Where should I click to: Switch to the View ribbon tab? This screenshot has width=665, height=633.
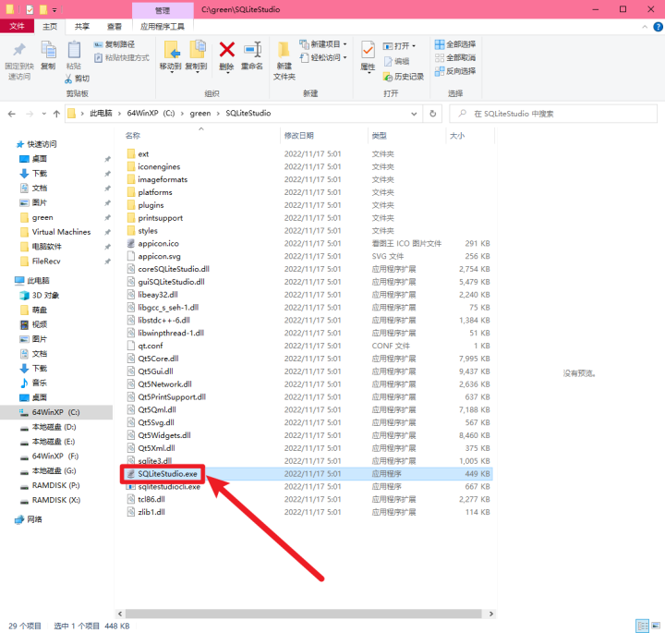click(115, 26)
